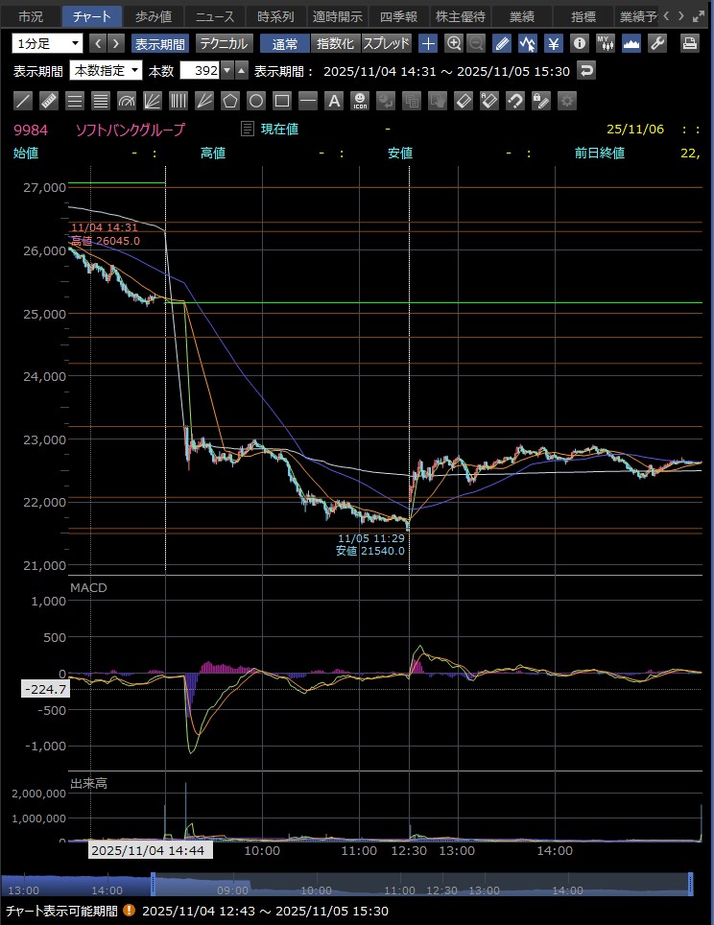The image size is (714, 925).
Task: Open the bar count dropdown arrow
Action: pos(226,70)
